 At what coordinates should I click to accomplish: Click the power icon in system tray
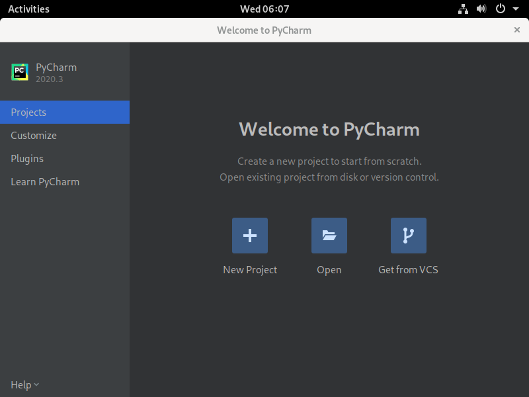click(501, 9)
